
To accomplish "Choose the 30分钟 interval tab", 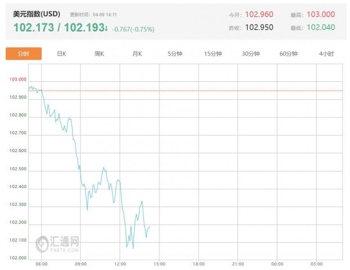I will (x=251, y=54).
